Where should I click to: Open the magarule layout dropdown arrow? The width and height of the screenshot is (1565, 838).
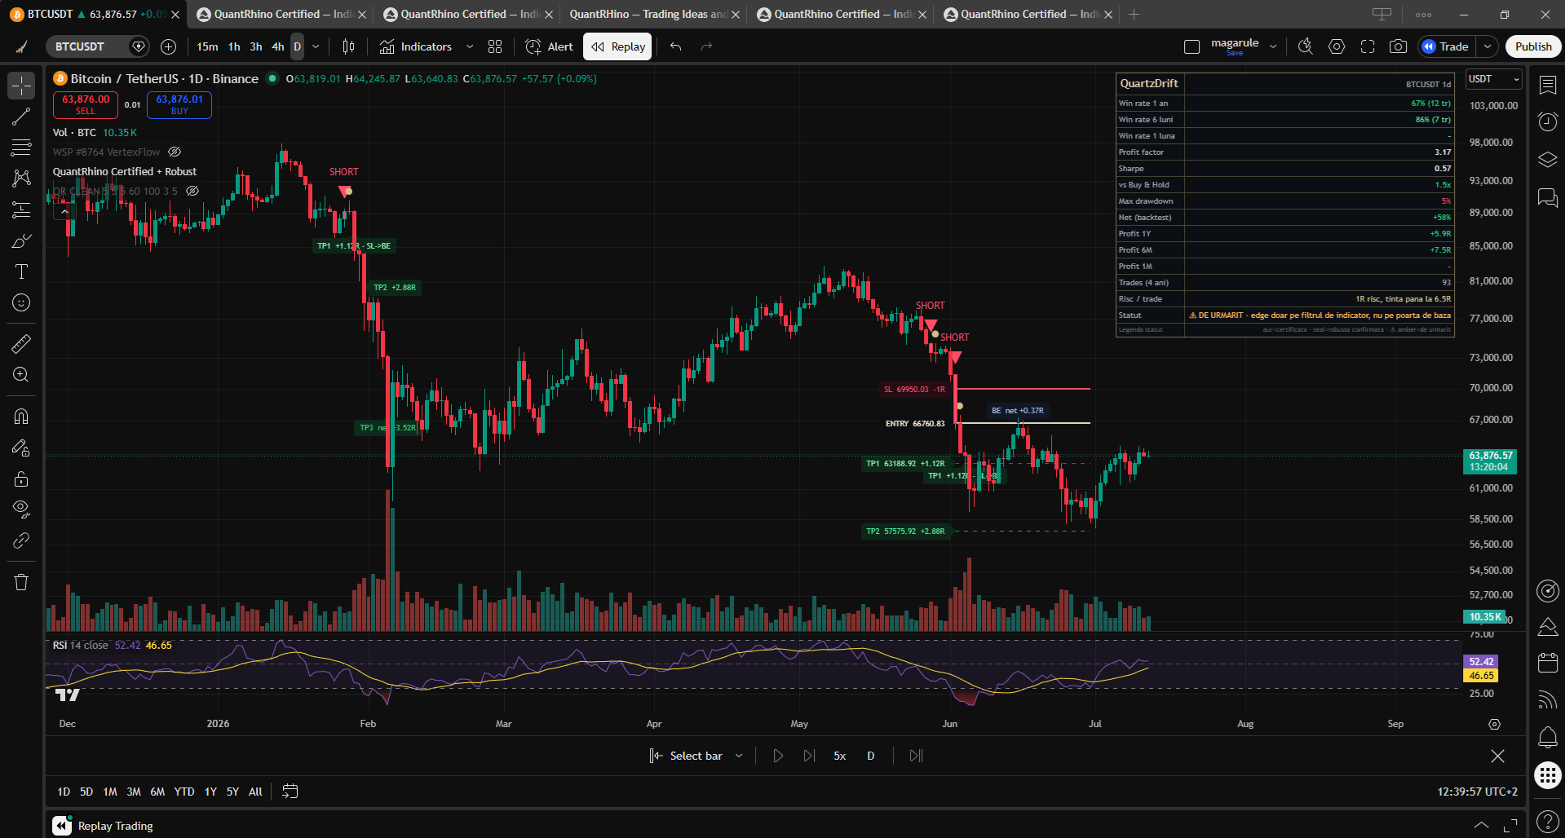(x=1273, y=46)
